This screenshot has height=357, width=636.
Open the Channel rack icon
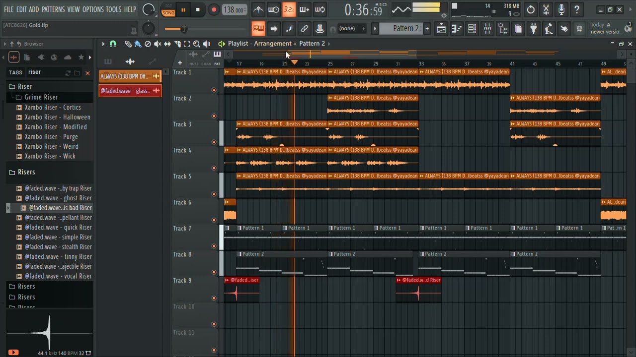pos(472,29)
